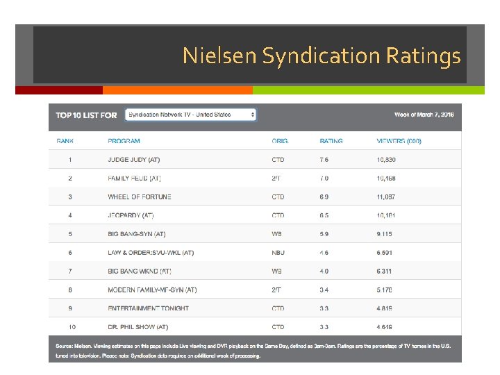Select the FAMILY FEUD (AT) program
Screen dimensions: 500x375
tap(134, 178)
